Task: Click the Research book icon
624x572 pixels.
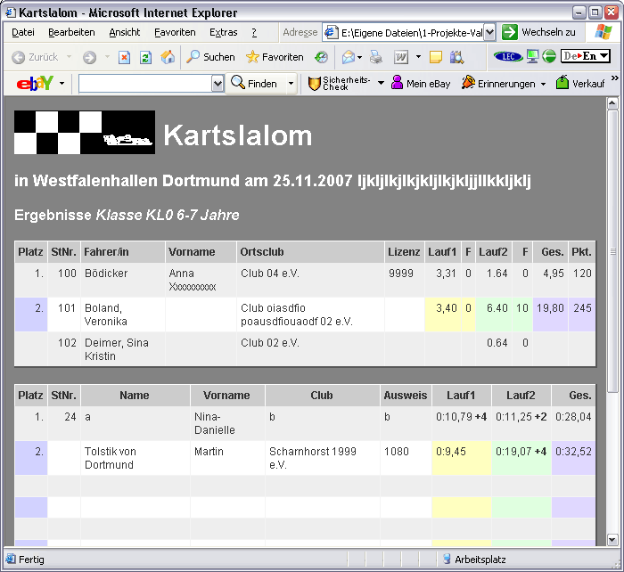Action: pyautogui.click(x=456, y=58)
